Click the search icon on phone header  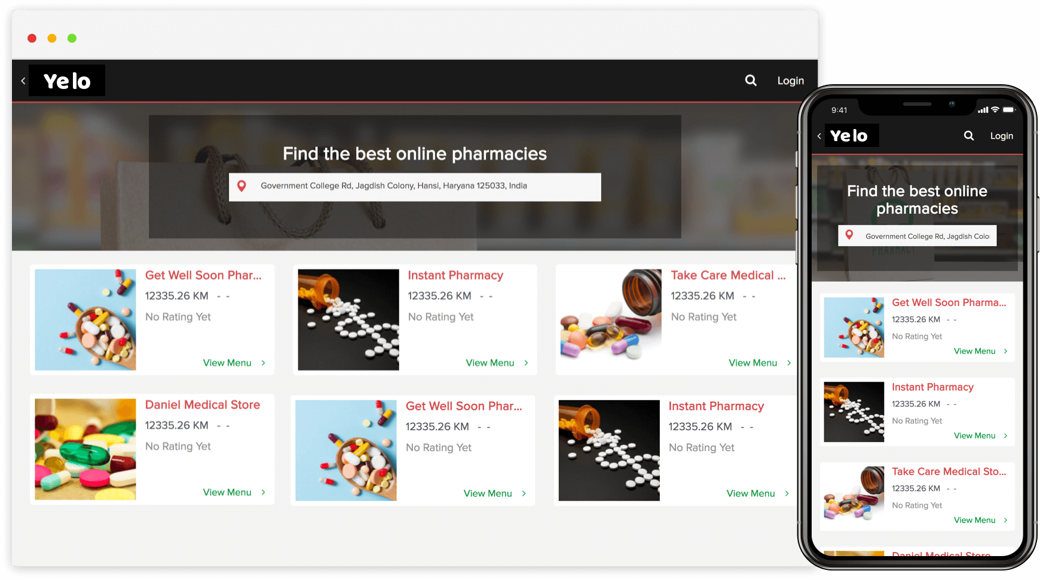968,136
